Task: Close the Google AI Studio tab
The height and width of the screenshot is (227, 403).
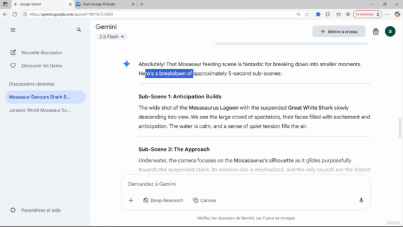Action: [x=133, y=4]
